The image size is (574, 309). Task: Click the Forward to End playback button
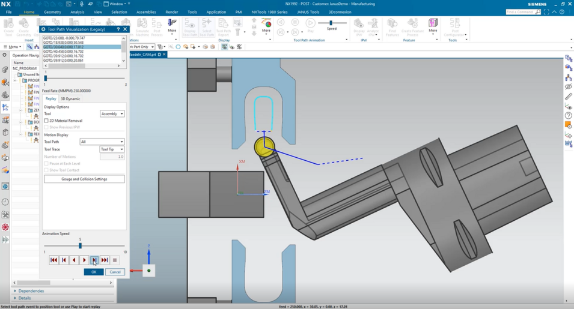[105, 260]
